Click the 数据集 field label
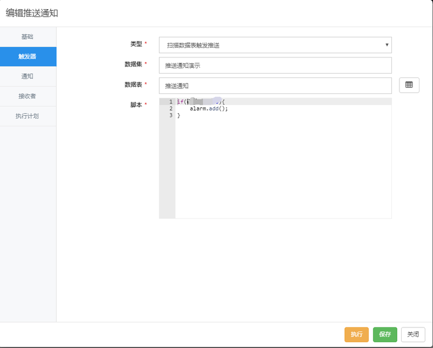Image resolution: width=433 pixels, height=348 pixels. [133, 64]
